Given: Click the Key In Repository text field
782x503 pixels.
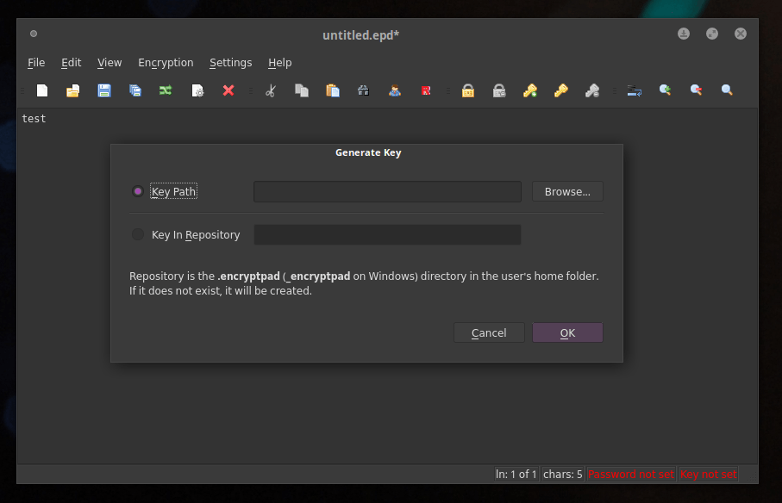Looking at the screenshot, I should (x=387, y=234).
